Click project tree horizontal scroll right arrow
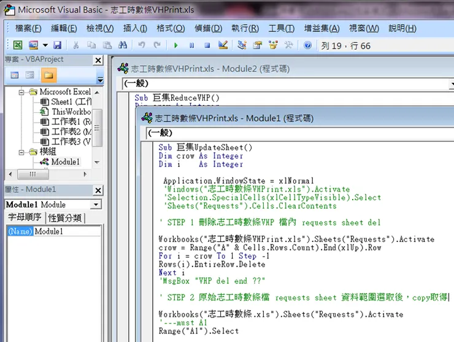This screenshot has height=342, width=454. (x=85, y=174)
